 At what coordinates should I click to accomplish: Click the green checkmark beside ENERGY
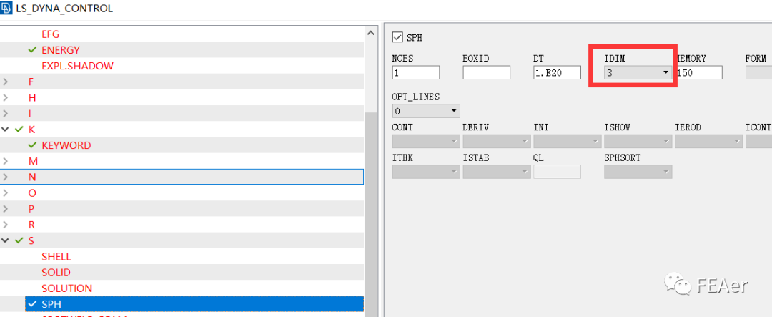click(x=32, y=50)
